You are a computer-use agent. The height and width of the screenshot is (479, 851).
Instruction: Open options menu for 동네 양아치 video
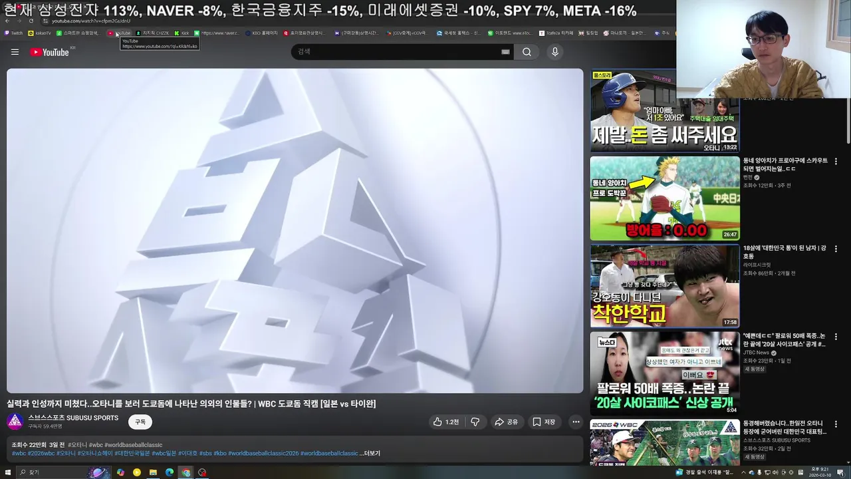coord(836,161)
